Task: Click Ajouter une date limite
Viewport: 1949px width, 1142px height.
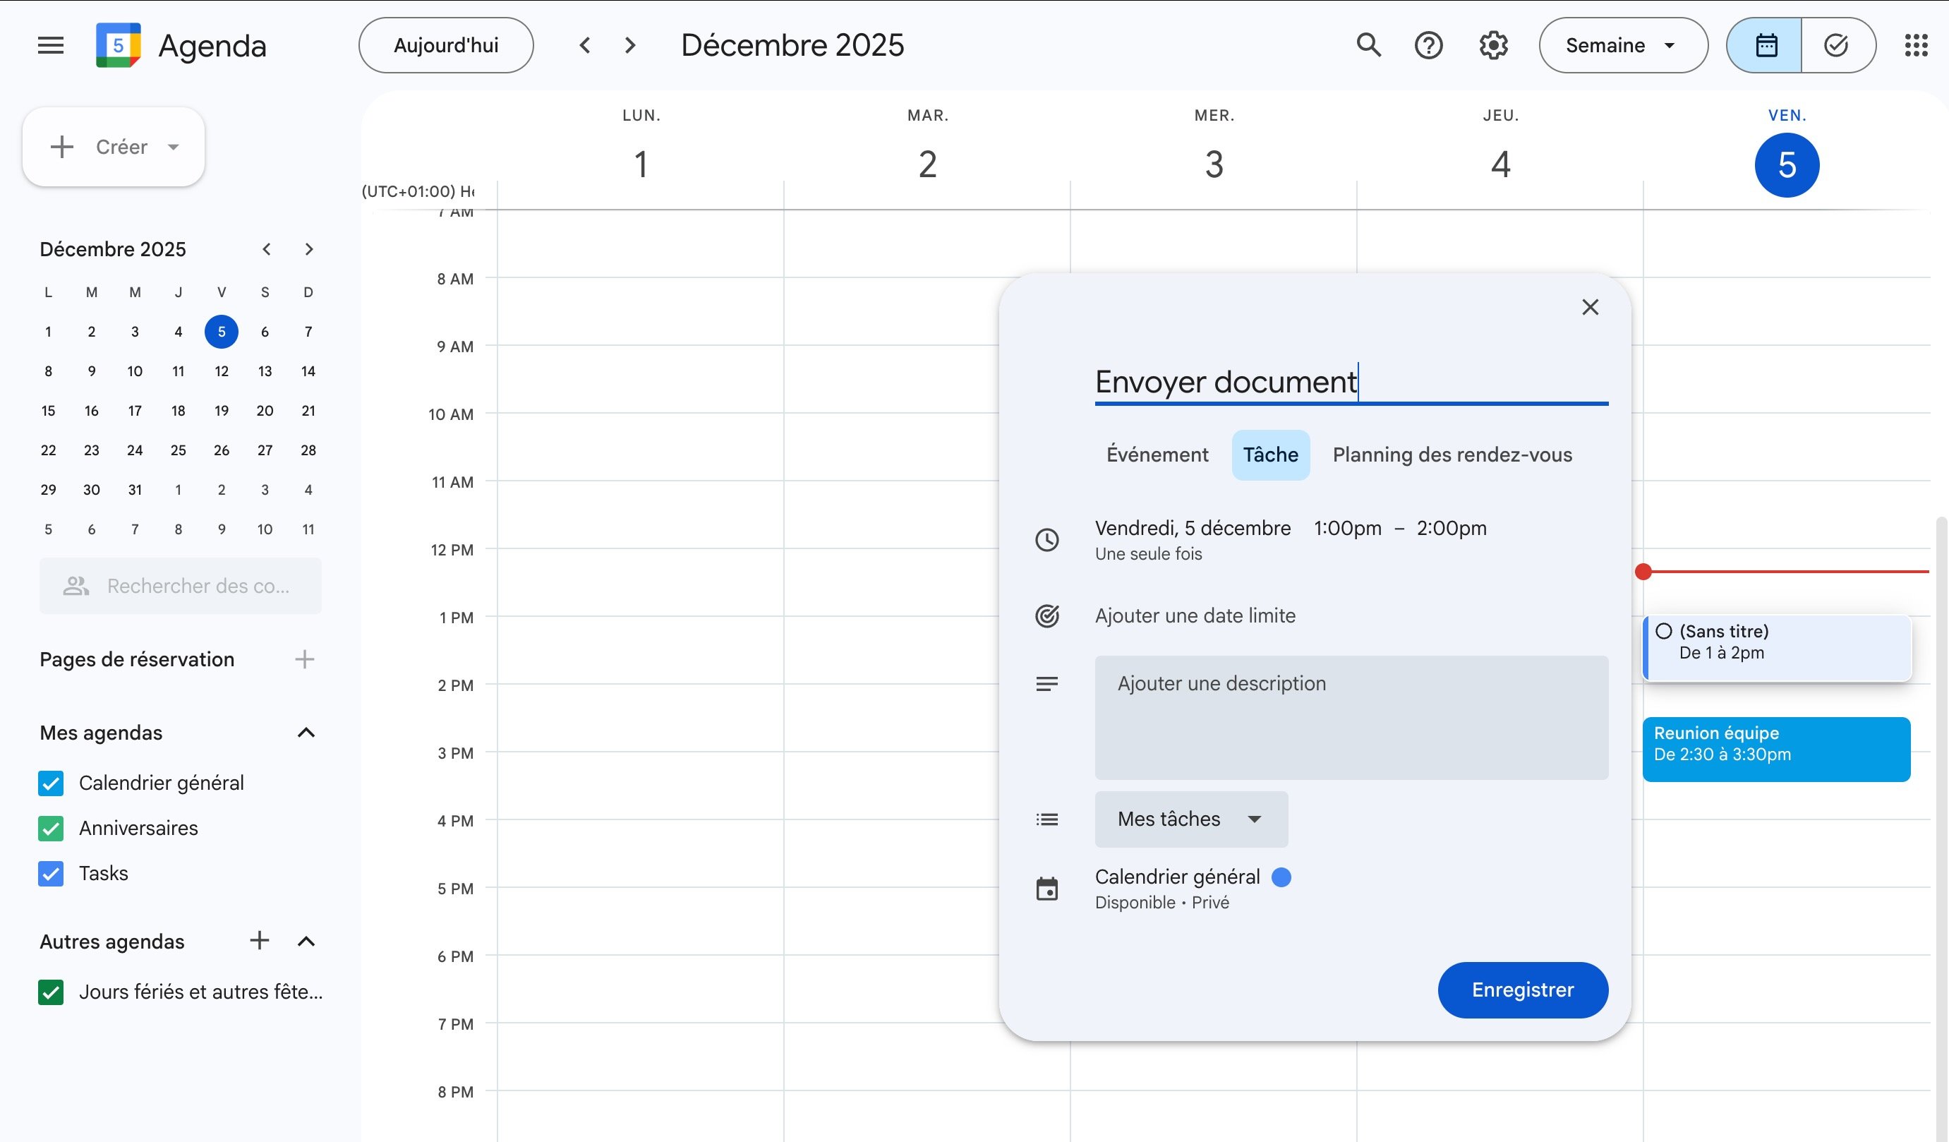Action: point(1195,616)
